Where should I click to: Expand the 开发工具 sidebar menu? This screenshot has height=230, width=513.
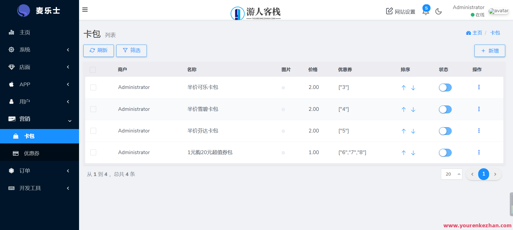tap(39, 188)
